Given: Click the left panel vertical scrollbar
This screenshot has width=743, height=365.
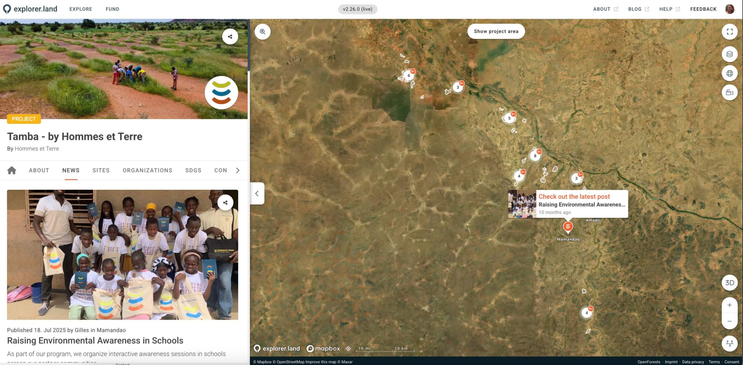Looking at the screenshot, I should pos(249,45).
